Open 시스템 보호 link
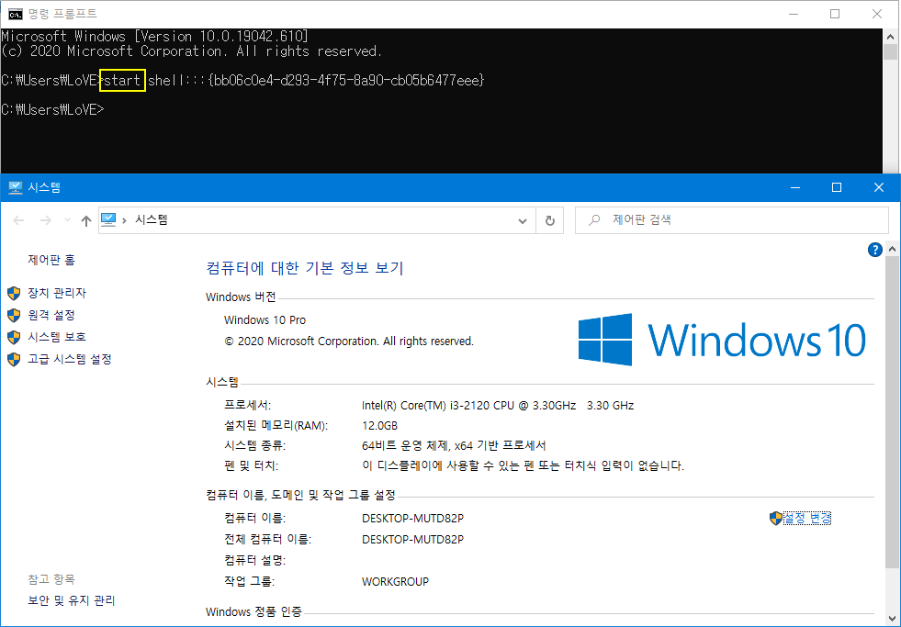 tap(57, 337)
